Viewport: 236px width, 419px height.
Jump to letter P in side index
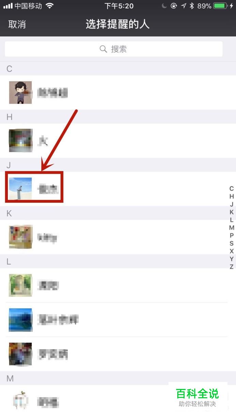[232, 236]
